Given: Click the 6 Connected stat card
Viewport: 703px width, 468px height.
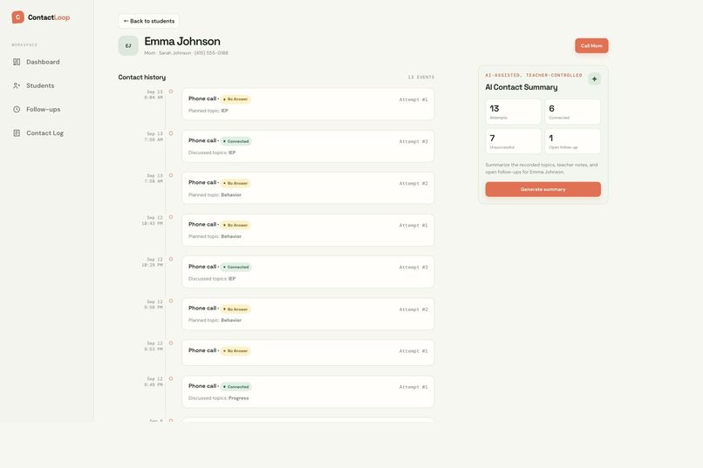Looking at the screenshot, I should [x=572, y=112].
